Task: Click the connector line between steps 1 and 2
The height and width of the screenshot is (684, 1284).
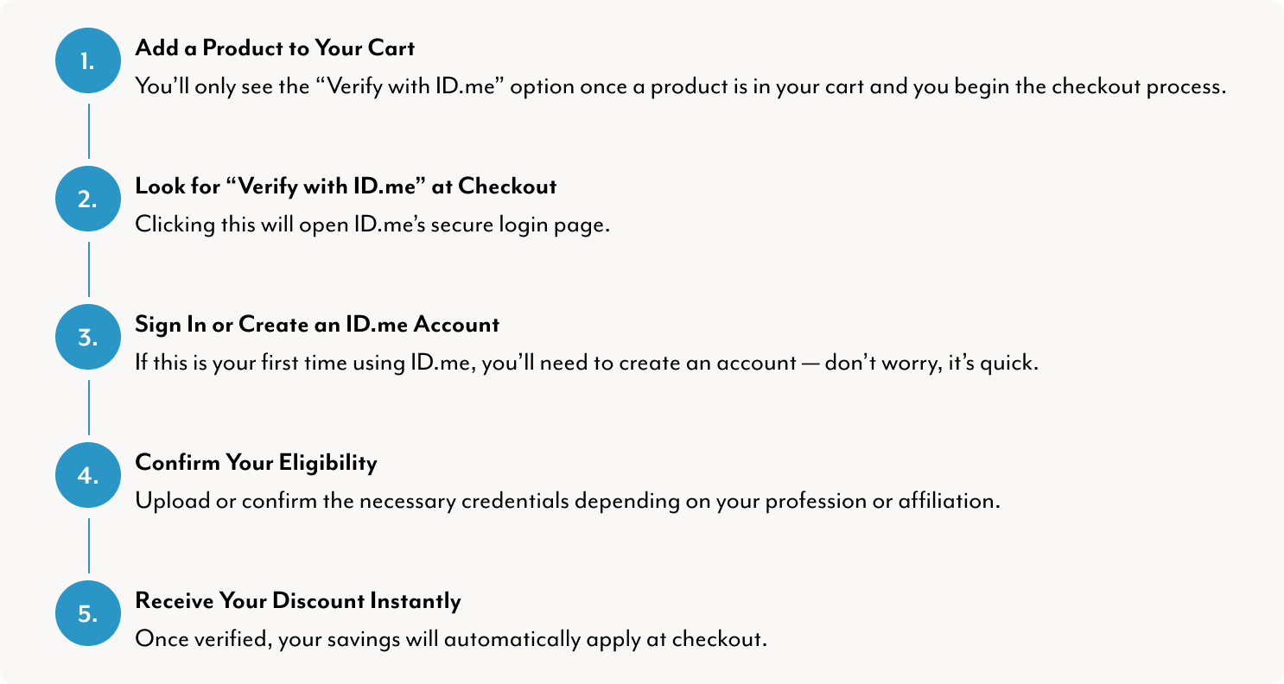Action: click(x=88, y=130)
